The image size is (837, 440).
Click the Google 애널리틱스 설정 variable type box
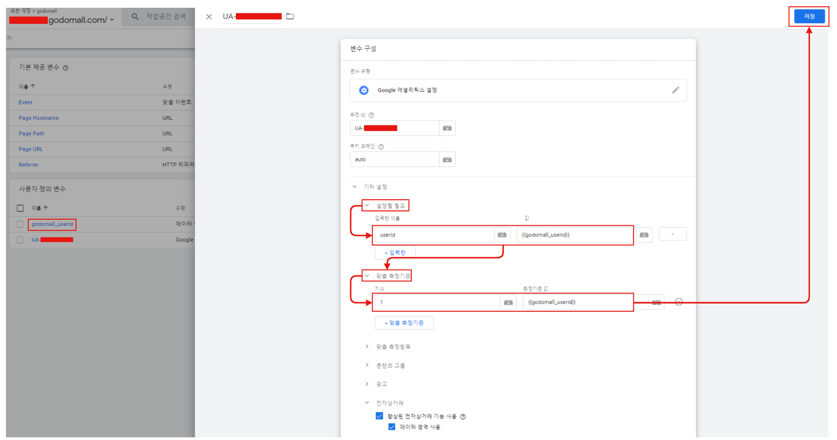[518, 90]
